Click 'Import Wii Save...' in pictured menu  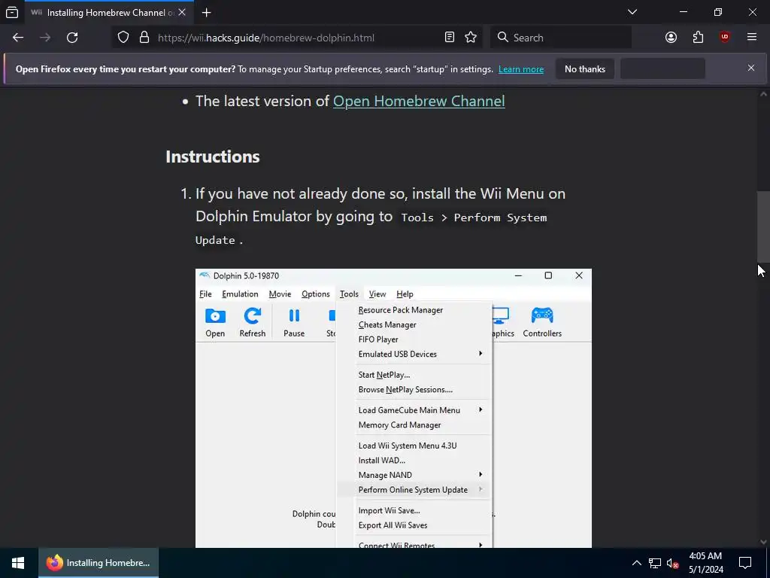pos(389,511)
